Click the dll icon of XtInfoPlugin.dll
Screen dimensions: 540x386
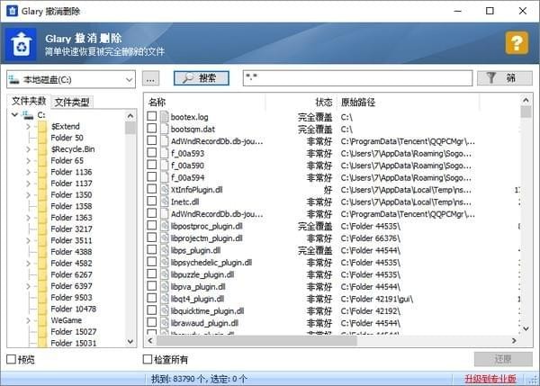165,189
